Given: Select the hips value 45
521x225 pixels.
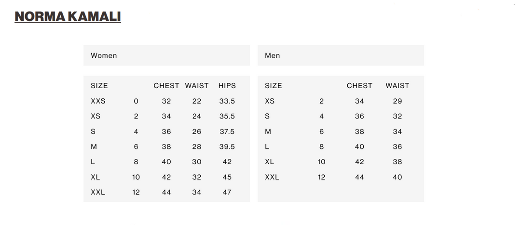Looking at the screenshot, I should (227, 177).
